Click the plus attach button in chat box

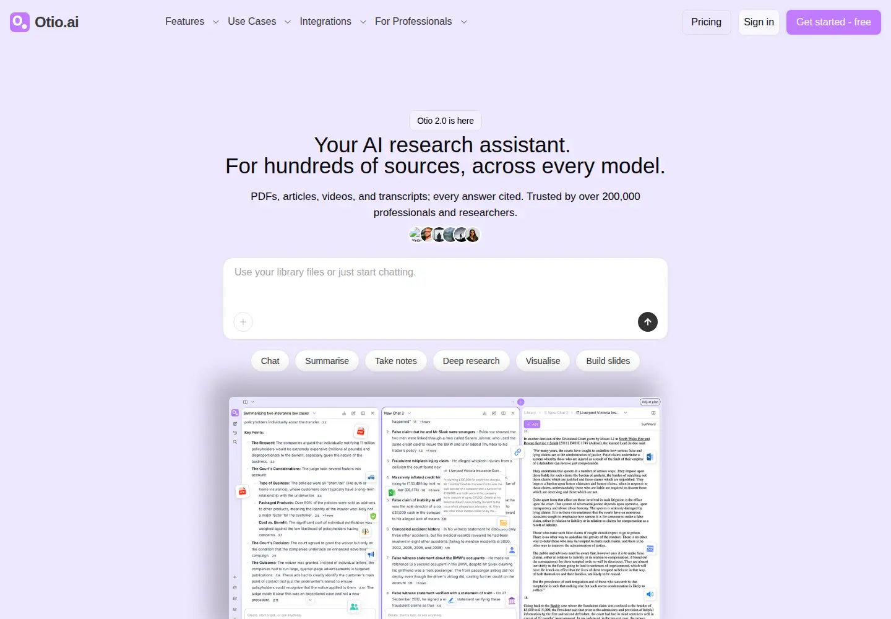click(x=243, y=322)
